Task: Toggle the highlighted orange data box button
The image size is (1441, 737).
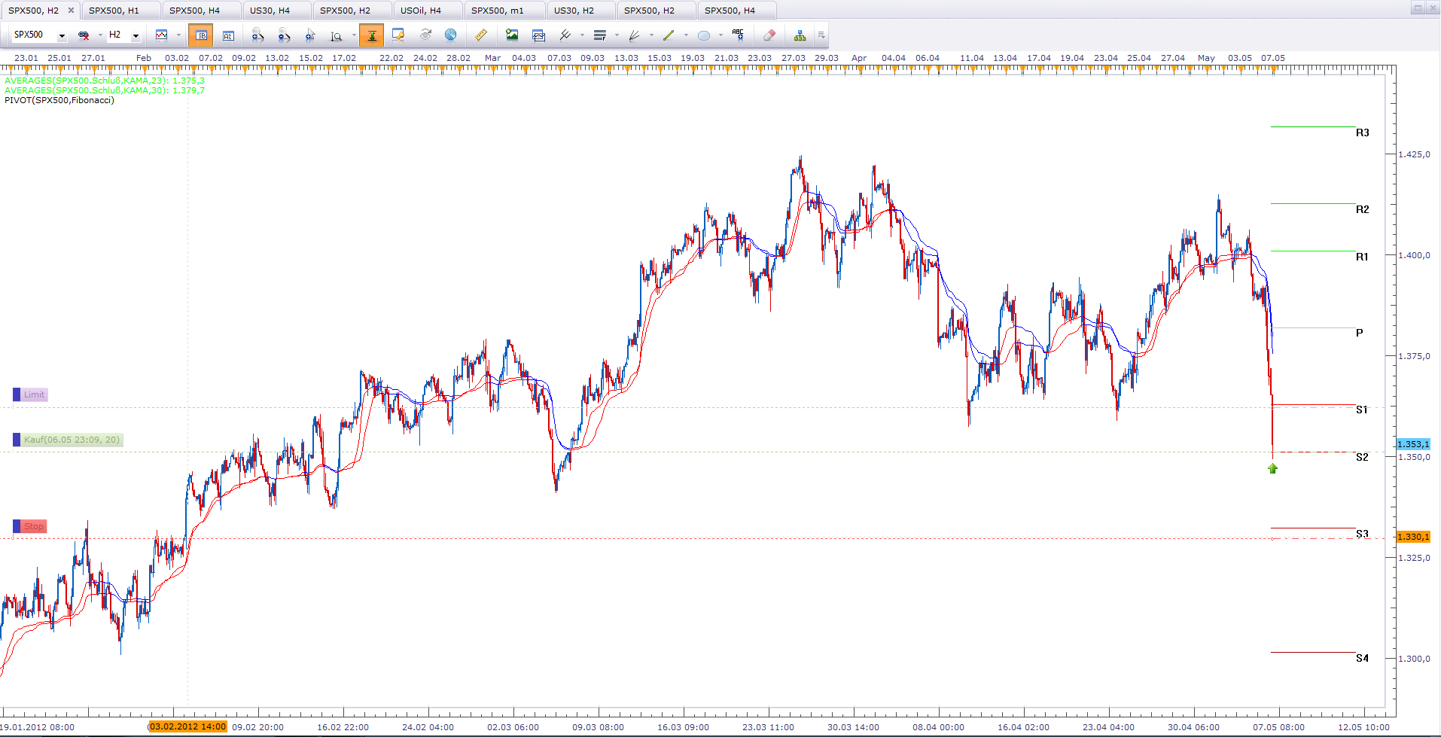Action: click(200, 35)
